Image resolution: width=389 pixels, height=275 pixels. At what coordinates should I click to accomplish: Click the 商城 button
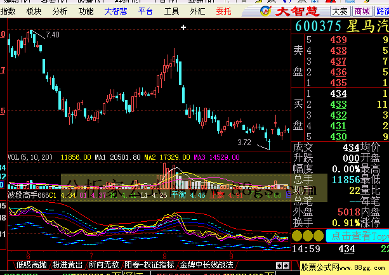point(362,11)
